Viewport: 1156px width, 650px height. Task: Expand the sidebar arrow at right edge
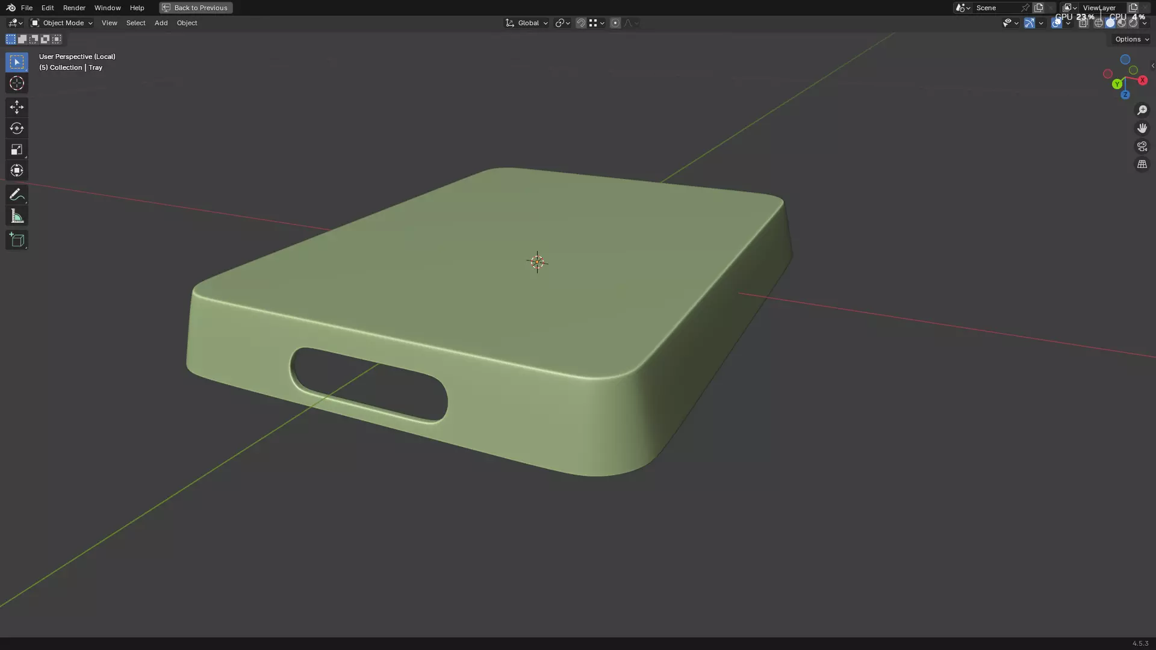(1152, 66)
